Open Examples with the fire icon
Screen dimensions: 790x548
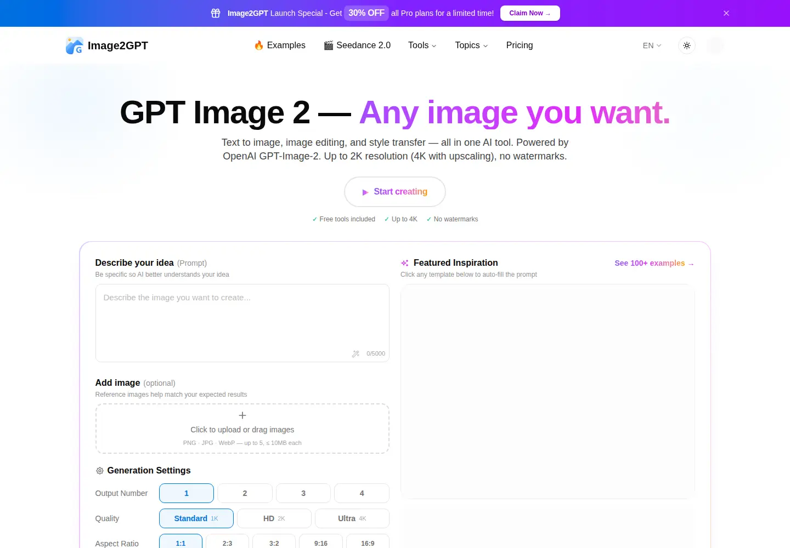click(x=280, y=45)
